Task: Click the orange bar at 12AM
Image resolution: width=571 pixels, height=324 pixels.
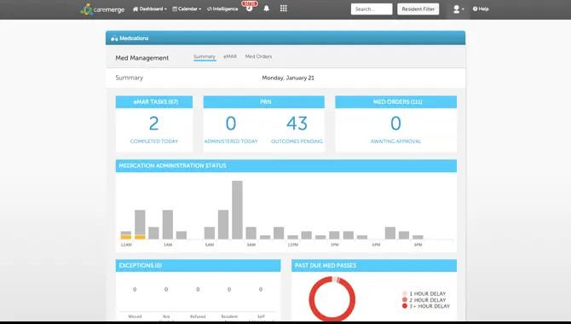Action: 126,237
